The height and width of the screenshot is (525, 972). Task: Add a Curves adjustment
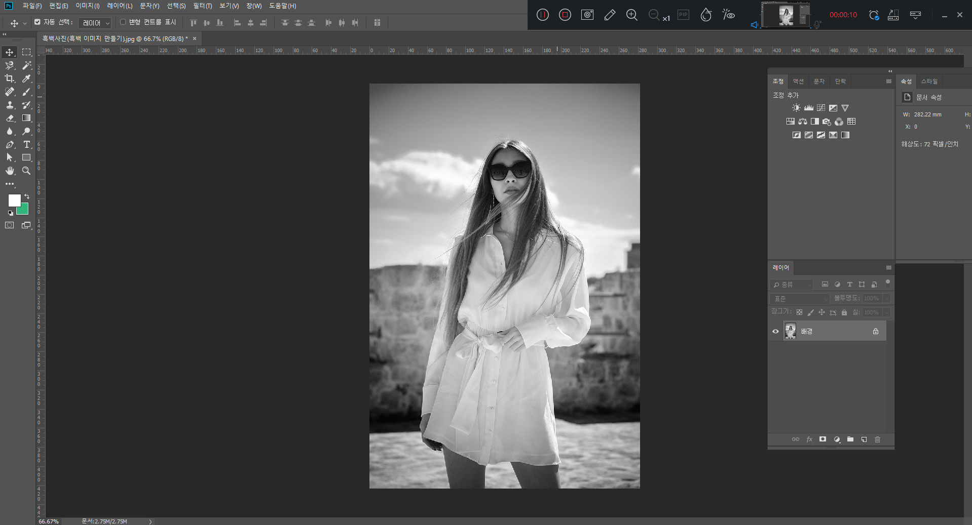point(820,108)
